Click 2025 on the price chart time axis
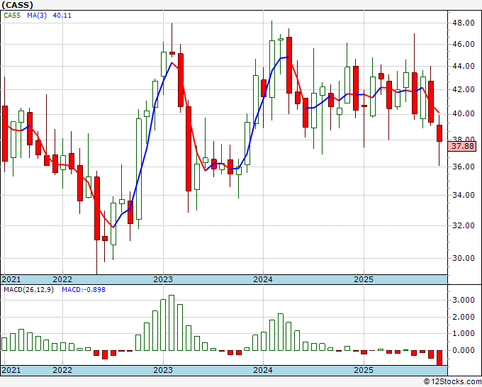This screenshot has width=482, height=387. (x=364, y=279)
